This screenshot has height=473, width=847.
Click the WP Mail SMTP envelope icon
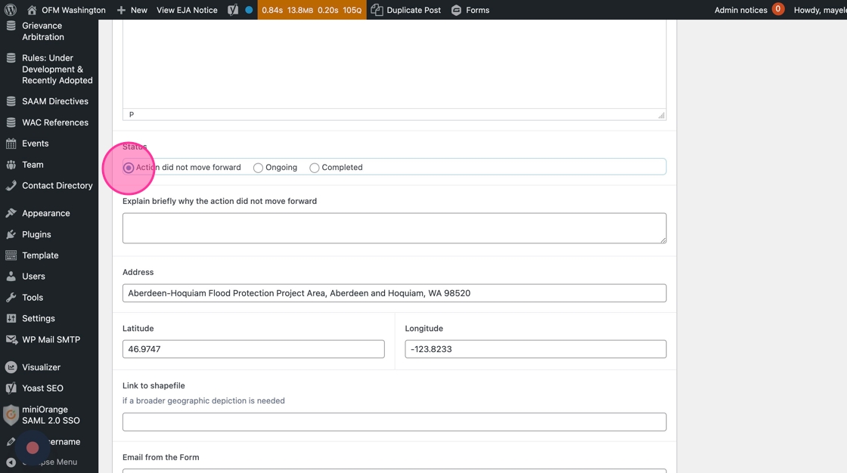point(11,339)
